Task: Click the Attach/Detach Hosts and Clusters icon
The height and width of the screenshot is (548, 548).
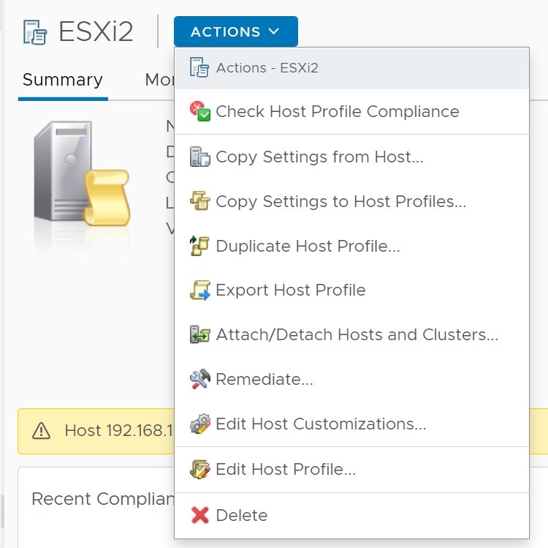Action: point(199,335)
